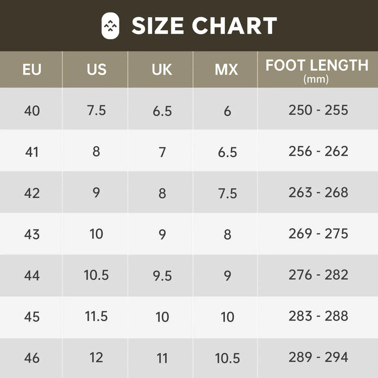Click the MX column header
The height and width of the screenshot is (378, 378).
226,70
